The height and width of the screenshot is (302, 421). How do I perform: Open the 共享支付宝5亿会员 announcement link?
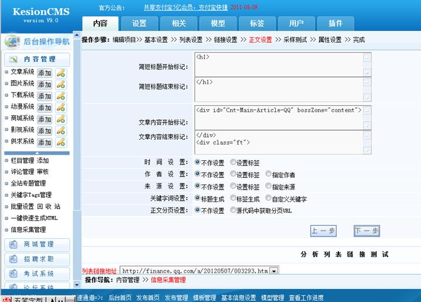point(186,7)
